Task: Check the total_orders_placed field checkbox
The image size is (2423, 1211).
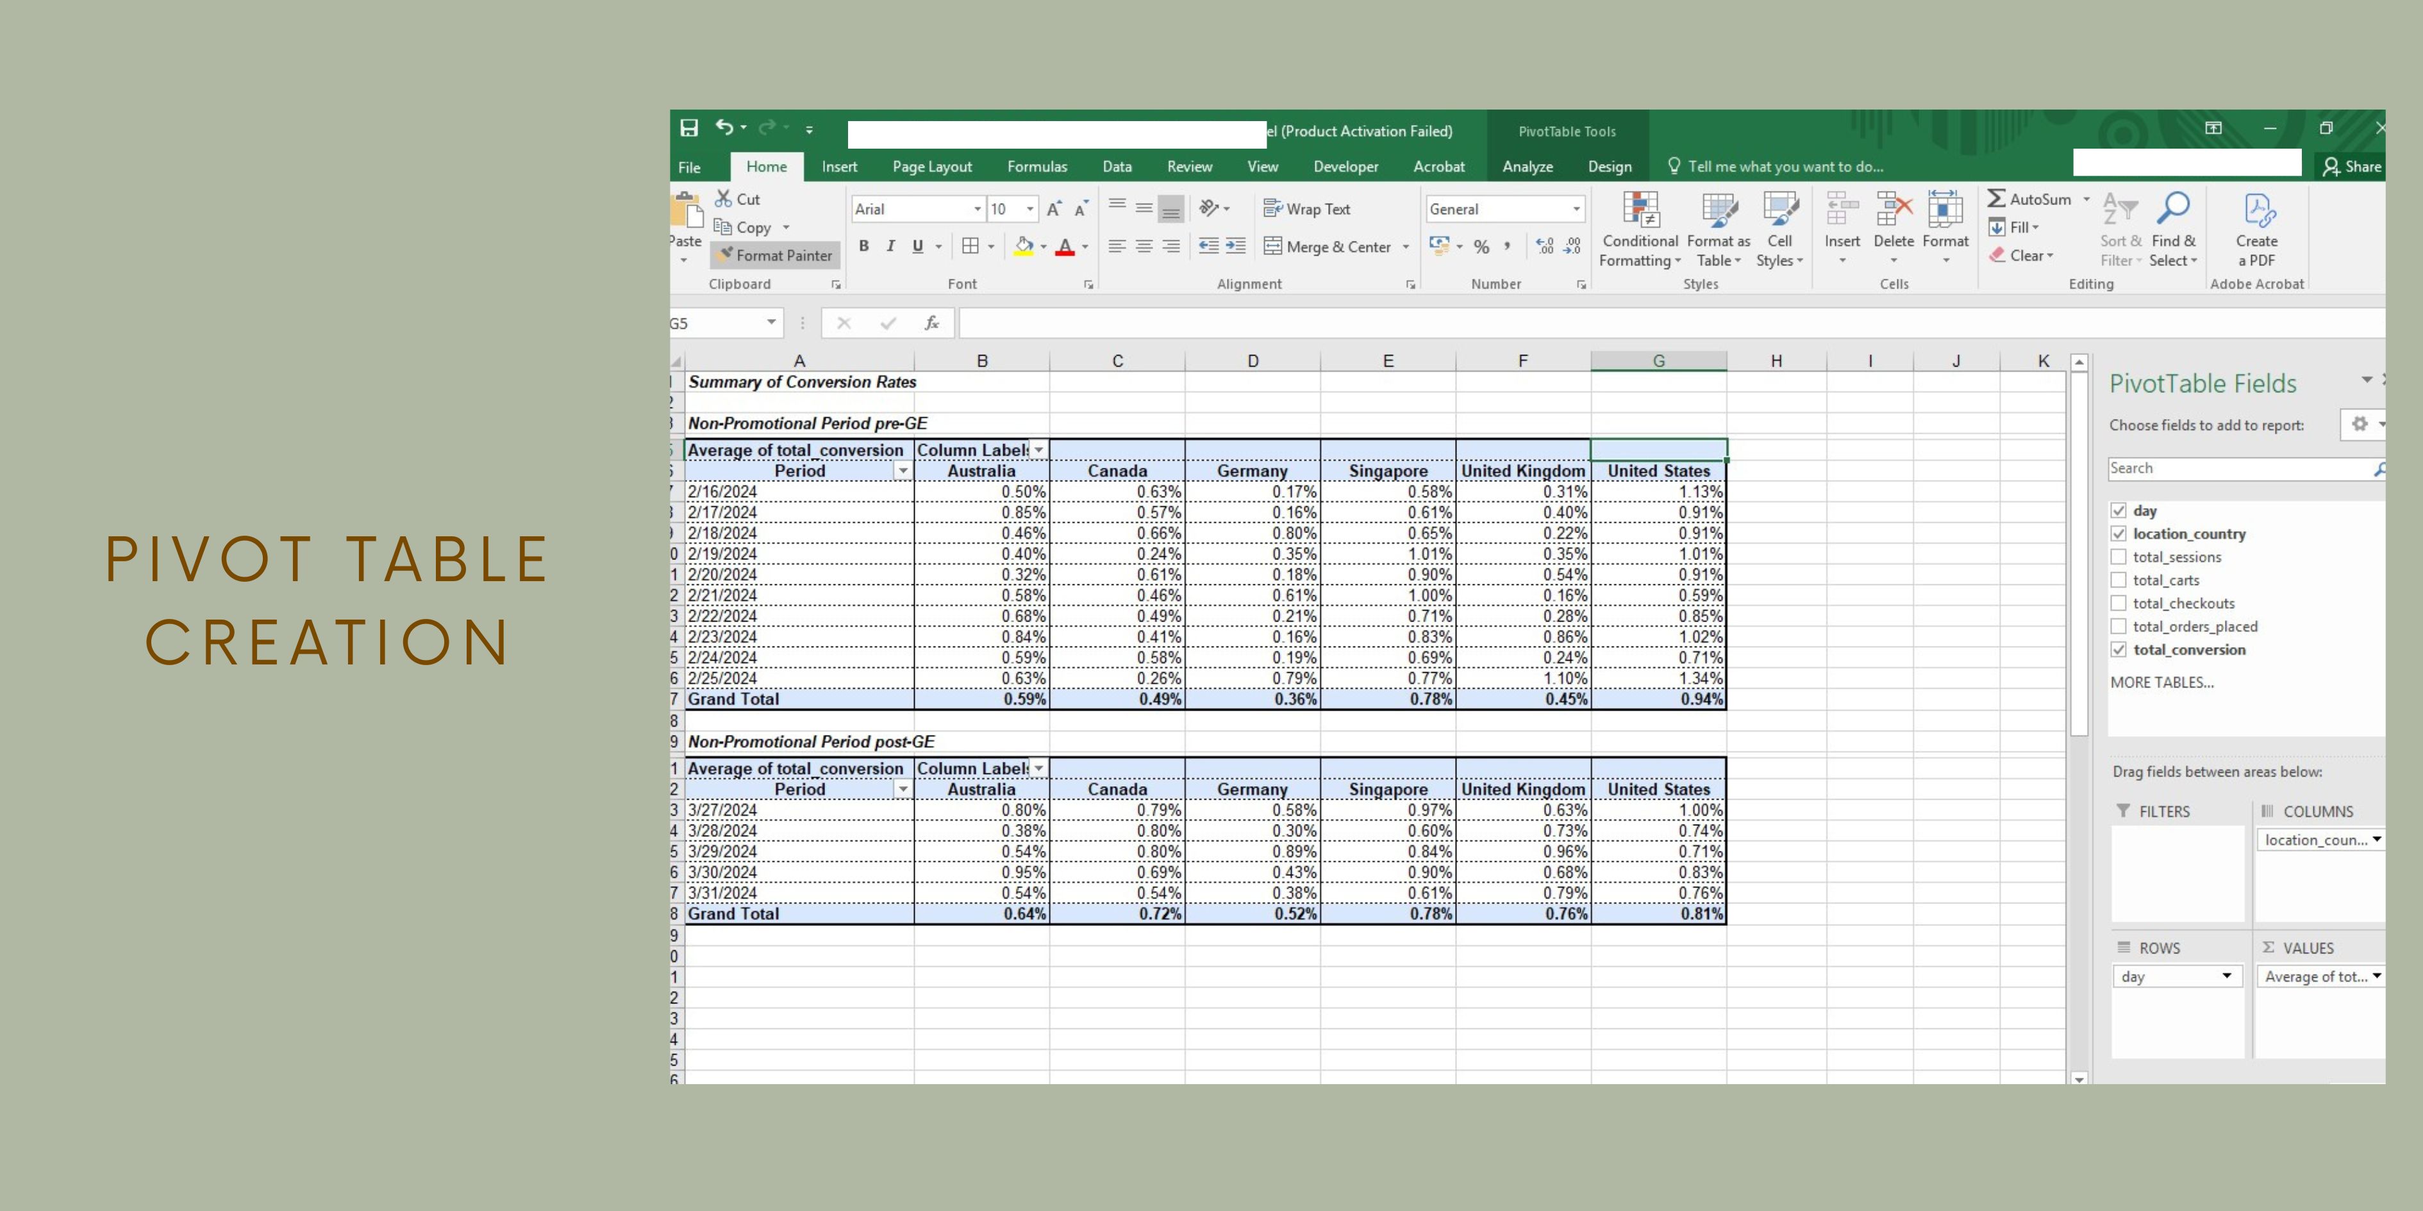Action: coord(2119,626)
